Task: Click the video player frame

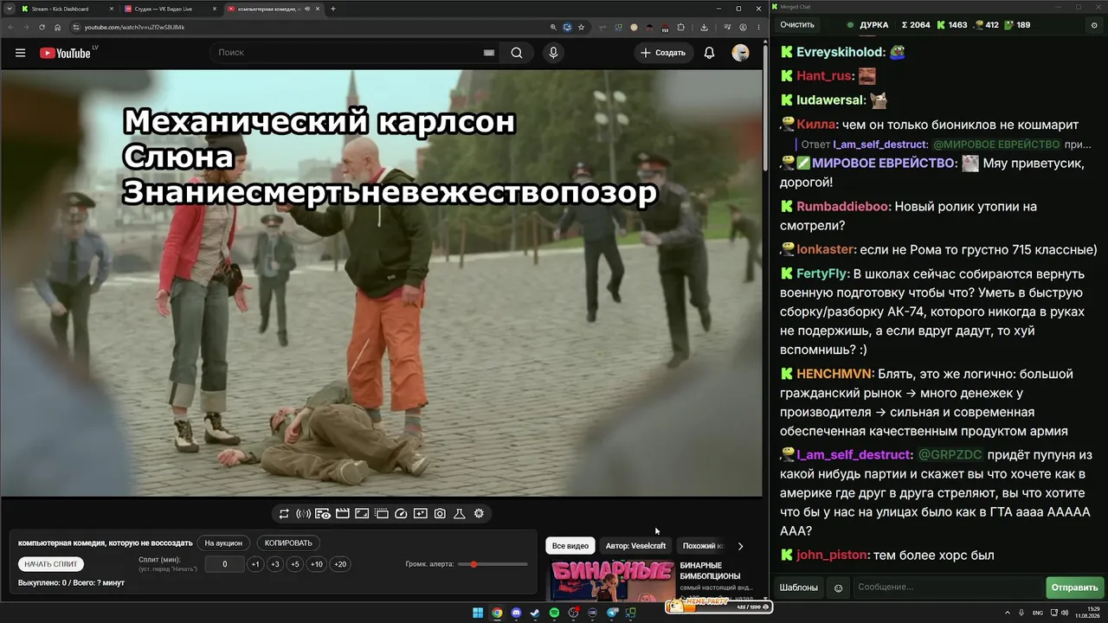Action: [x=382, y=283]
